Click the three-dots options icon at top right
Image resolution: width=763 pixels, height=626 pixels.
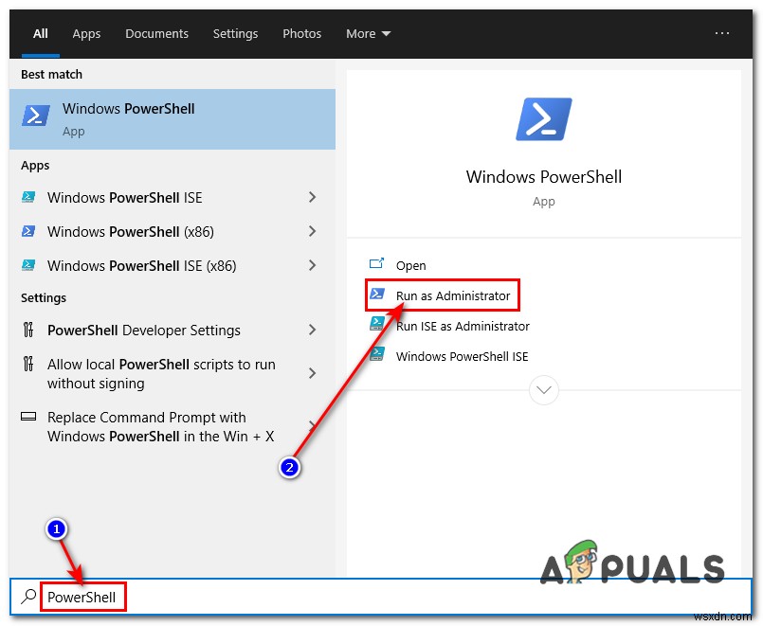(x=721, y=33)
